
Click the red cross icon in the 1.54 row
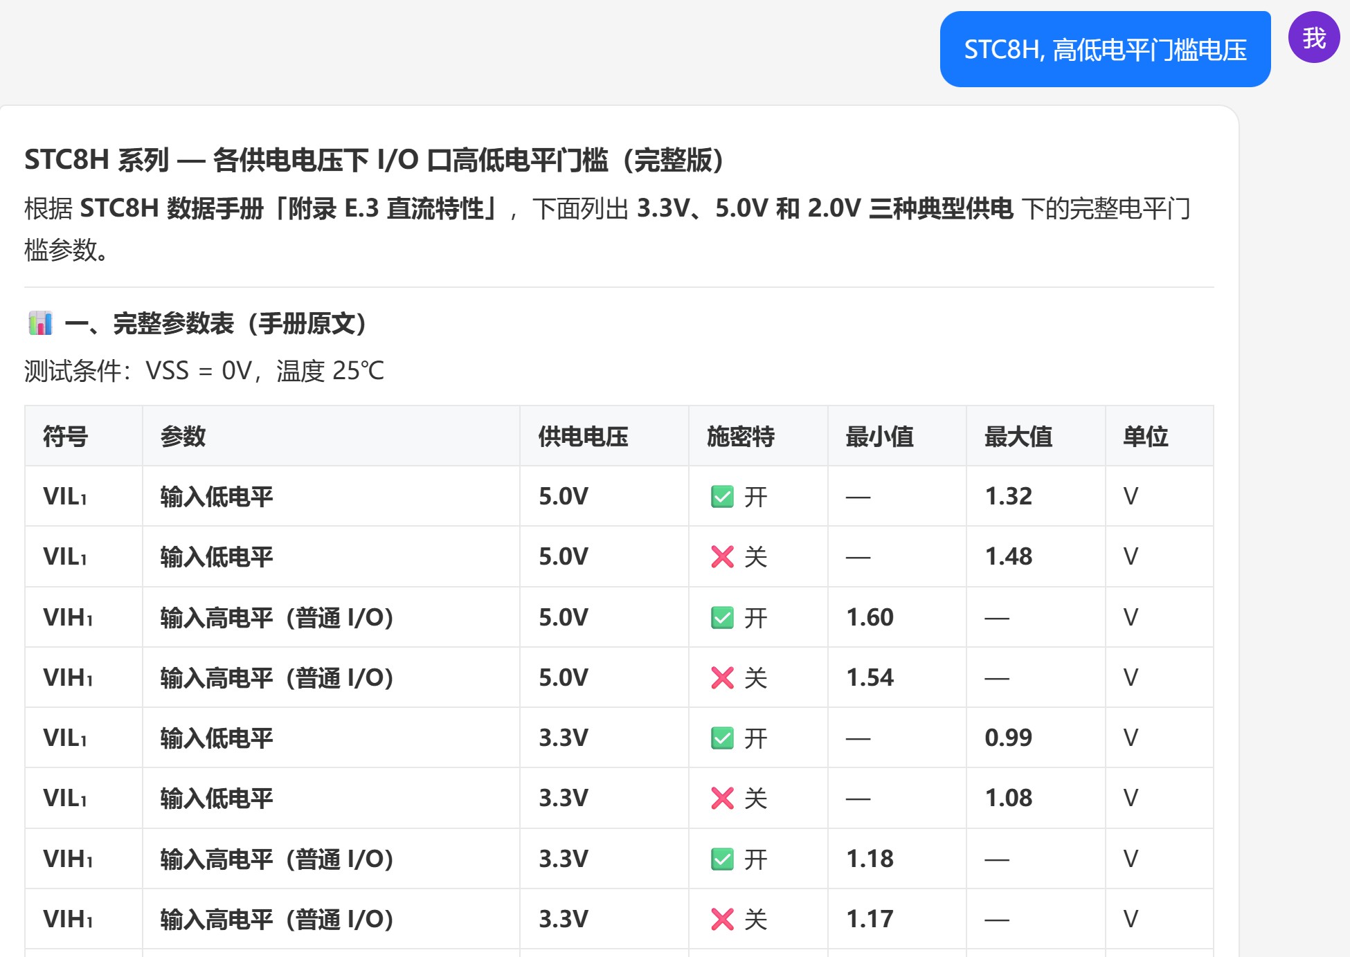tap(722, 677)
